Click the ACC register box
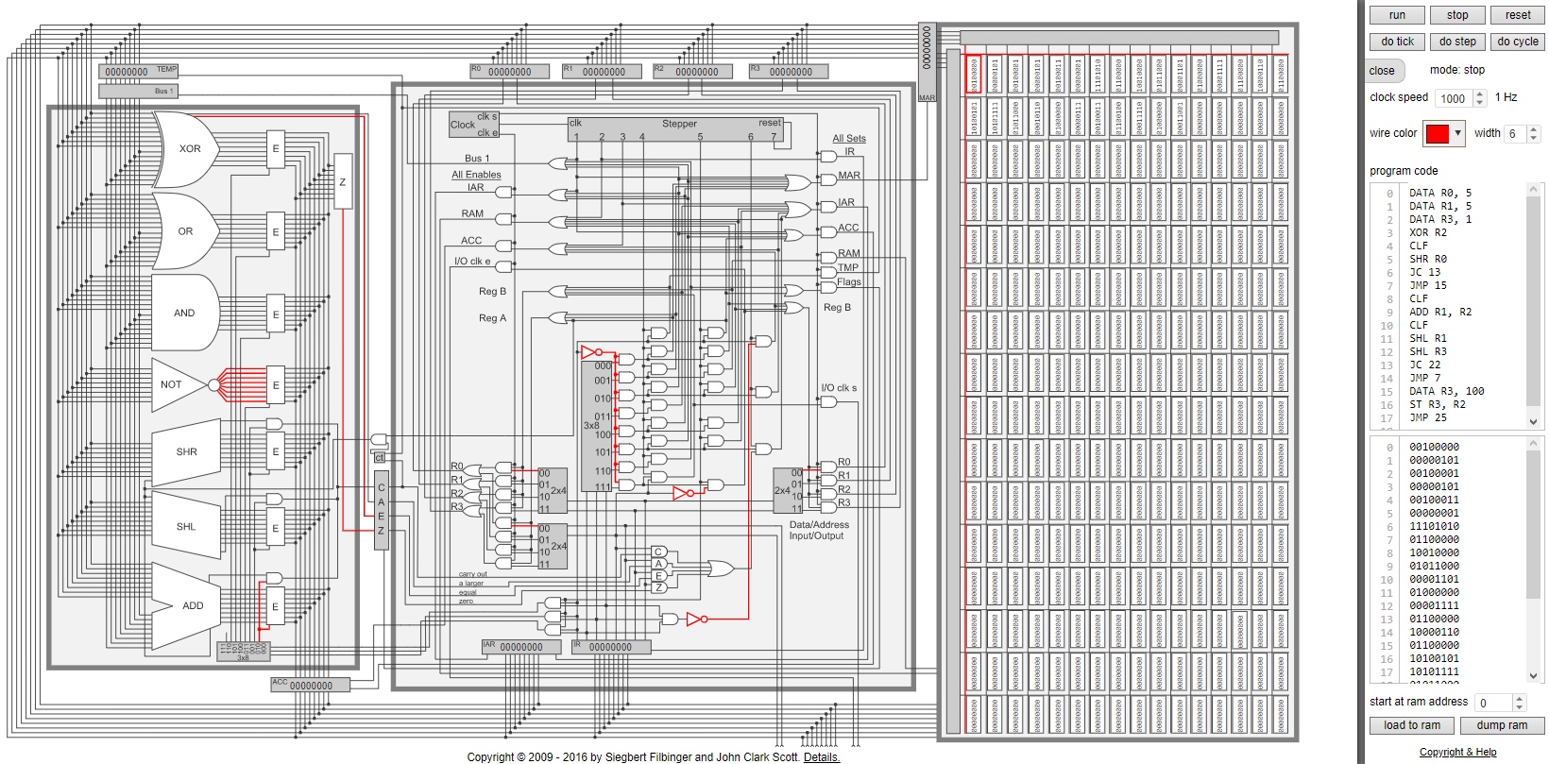Screen dimensions: 1549x764 (310, 685)
